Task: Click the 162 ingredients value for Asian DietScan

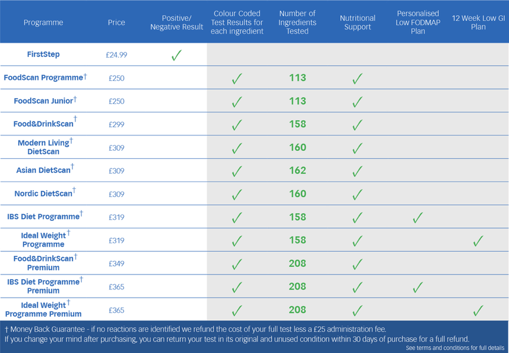Action: coord(297,171)
